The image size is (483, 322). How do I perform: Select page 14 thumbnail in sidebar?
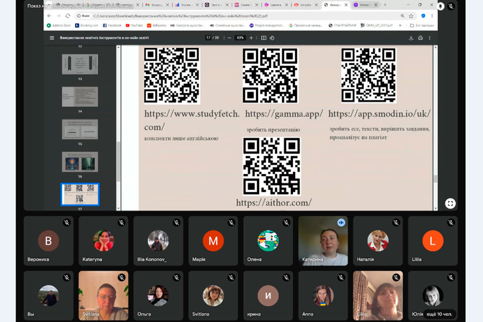pos(80,97)
